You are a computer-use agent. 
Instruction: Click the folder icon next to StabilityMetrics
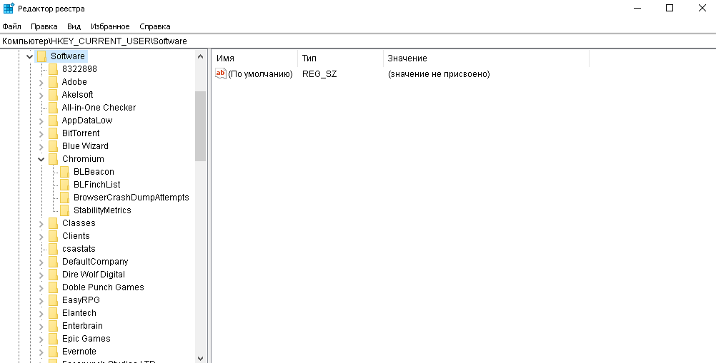click(x=65, y=210)
